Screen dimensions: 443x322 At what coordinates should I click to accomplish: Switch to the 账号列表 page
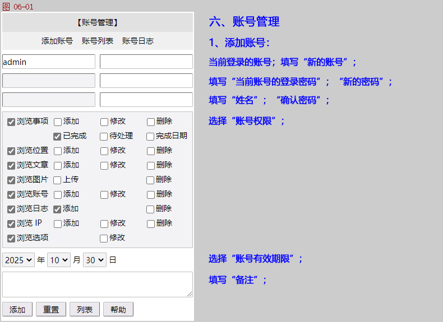coord(98,41)
